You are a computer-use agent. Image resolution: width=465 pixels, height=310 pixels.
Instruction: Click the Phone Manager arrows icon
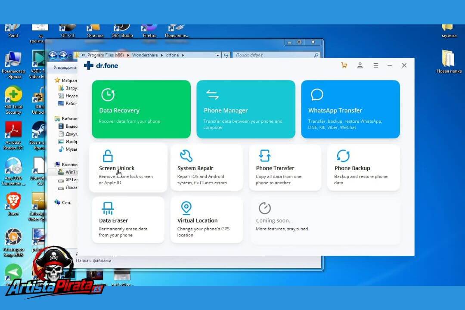pyautogui.click(x=212, y=95)
